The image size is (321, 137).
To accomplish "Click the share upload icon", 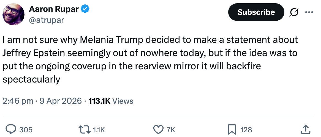I will 306,129.
